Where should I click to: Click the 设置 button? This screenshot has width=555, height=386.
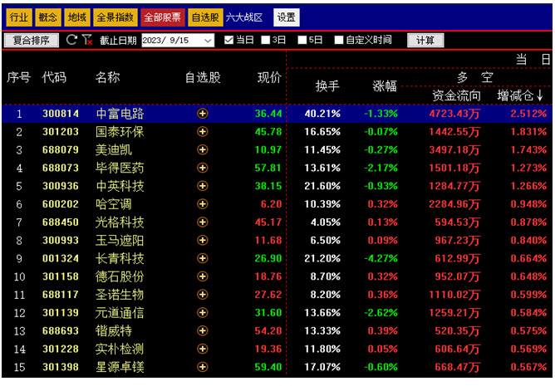[287, 17]
